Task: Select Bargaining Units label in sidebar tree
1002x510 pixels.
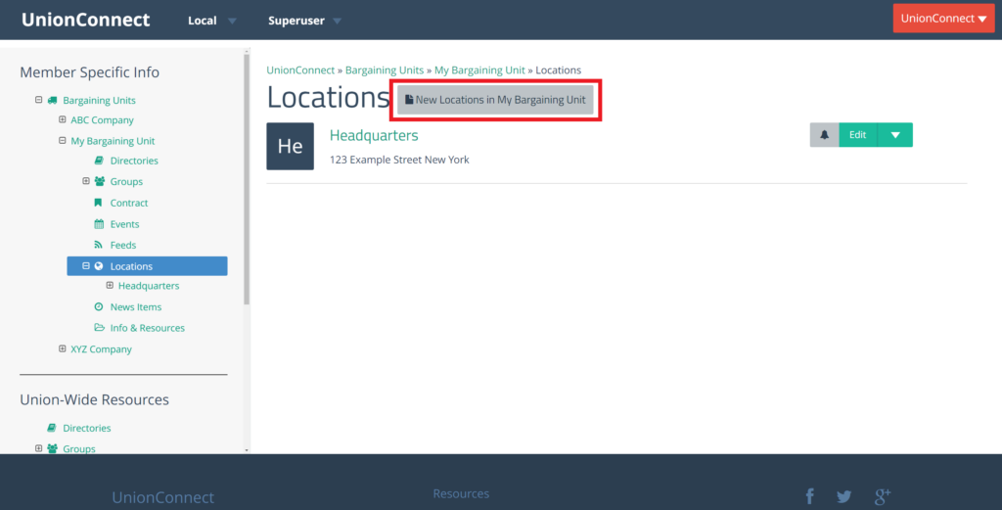Action: (x=99, y=101)
